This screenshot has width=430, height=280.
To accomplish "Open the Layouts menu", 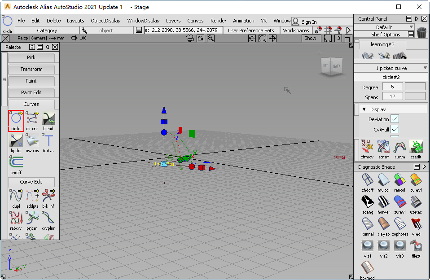I will [75, 21].
